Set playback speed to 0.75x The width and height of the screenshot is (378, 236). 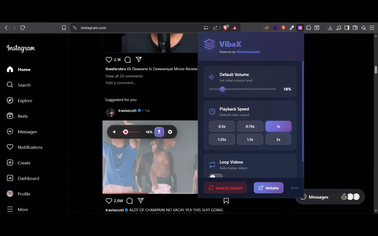point(250,126)
